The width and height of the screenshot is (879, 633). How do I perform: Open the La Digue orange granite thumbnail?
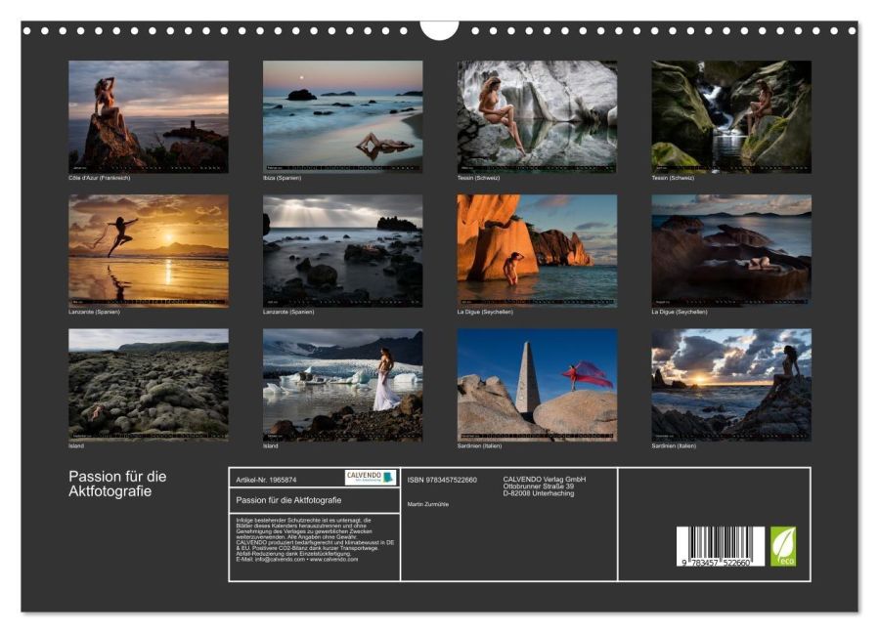click(537, 250)
